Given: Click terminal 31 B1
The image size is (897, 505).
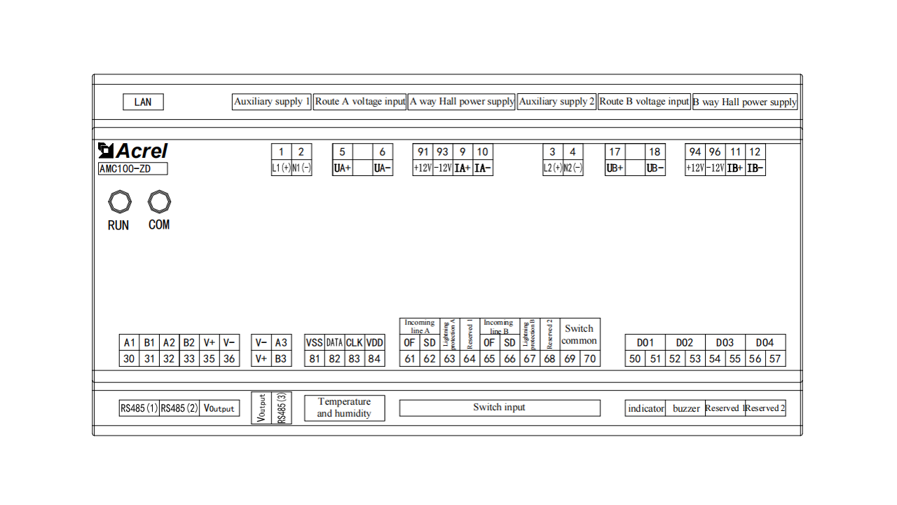Looking at the screenshot, I should (x=149, y=351).
